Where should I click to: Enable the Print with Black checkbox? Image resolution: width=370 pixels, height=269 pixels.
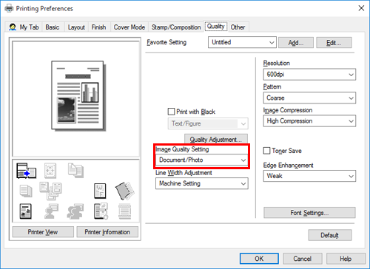(x=171, y=112)
